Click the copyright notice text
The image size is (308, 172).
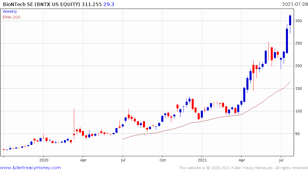[243, 168]
